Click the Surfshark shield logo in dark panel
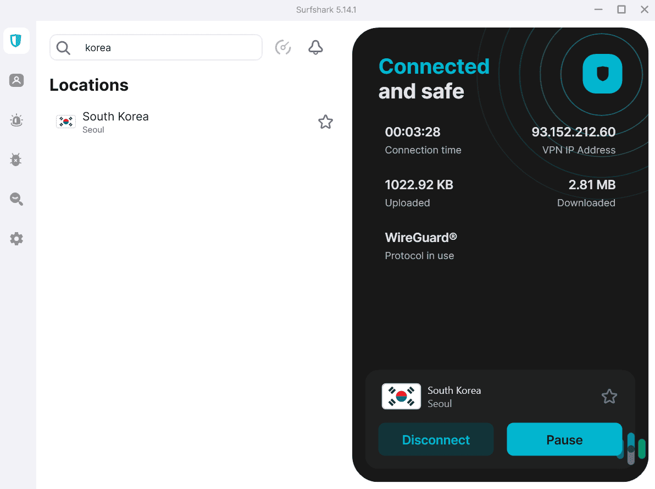 (x=602, y=73)
